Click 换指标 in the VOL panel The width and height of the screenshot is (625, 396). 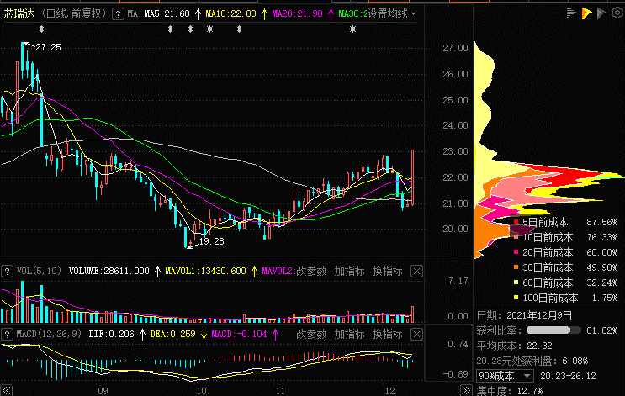point(387,272)
